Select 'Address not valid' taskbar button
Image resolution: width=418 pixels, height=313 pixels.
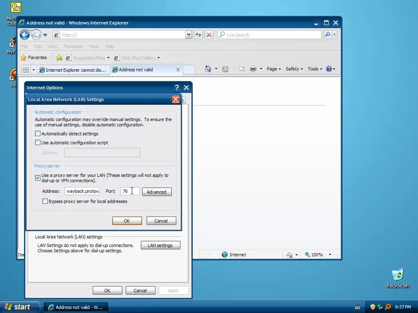pos(76,307)
